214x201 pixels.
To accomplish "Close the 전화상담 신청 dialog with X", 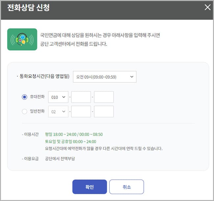I will (x=207, y=8).
